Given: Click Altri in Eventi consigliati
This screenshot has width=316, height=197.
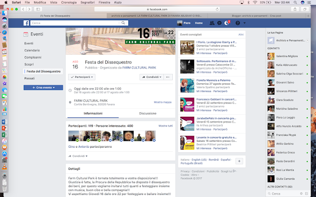Looking at the screenshot, I should pyautogui.click(x=241, y=34).
